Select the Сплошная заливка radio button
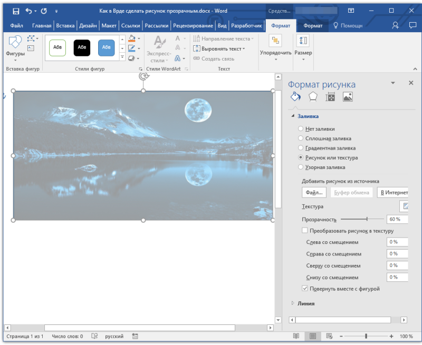 pyautogui.click(x=301, y=139)
